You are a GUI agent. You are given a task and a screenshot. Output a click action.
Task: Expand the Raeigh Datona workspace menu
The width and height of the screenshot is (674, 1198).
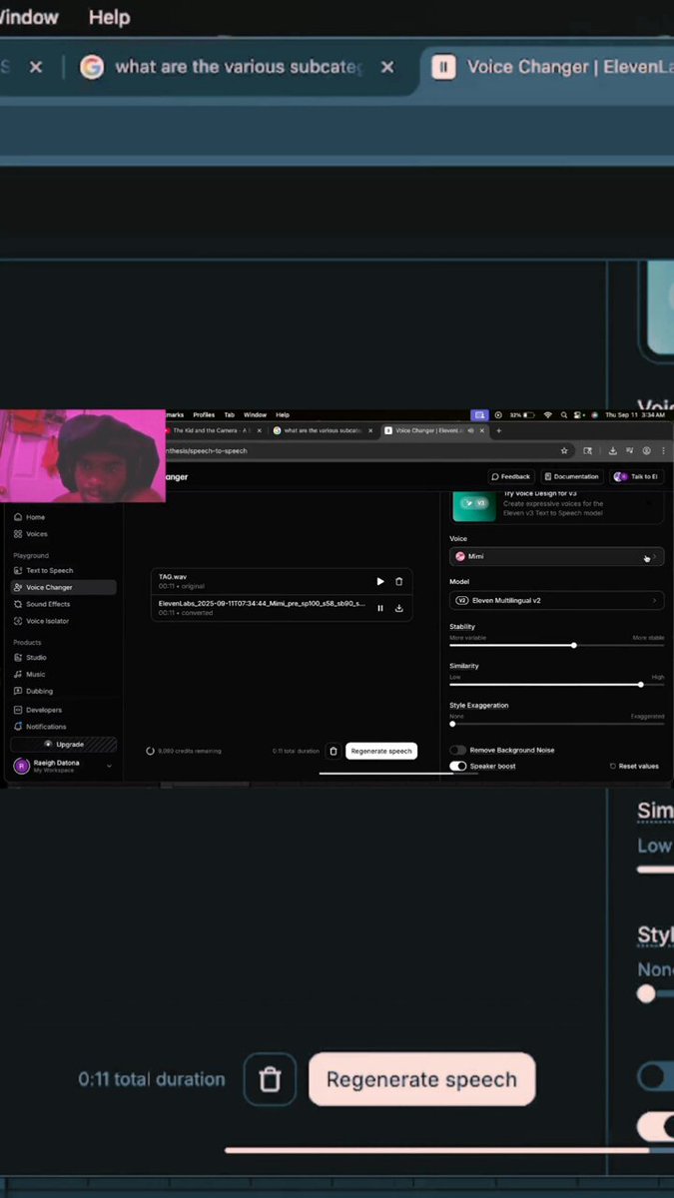pyautogui.click(x=62, y=766)
